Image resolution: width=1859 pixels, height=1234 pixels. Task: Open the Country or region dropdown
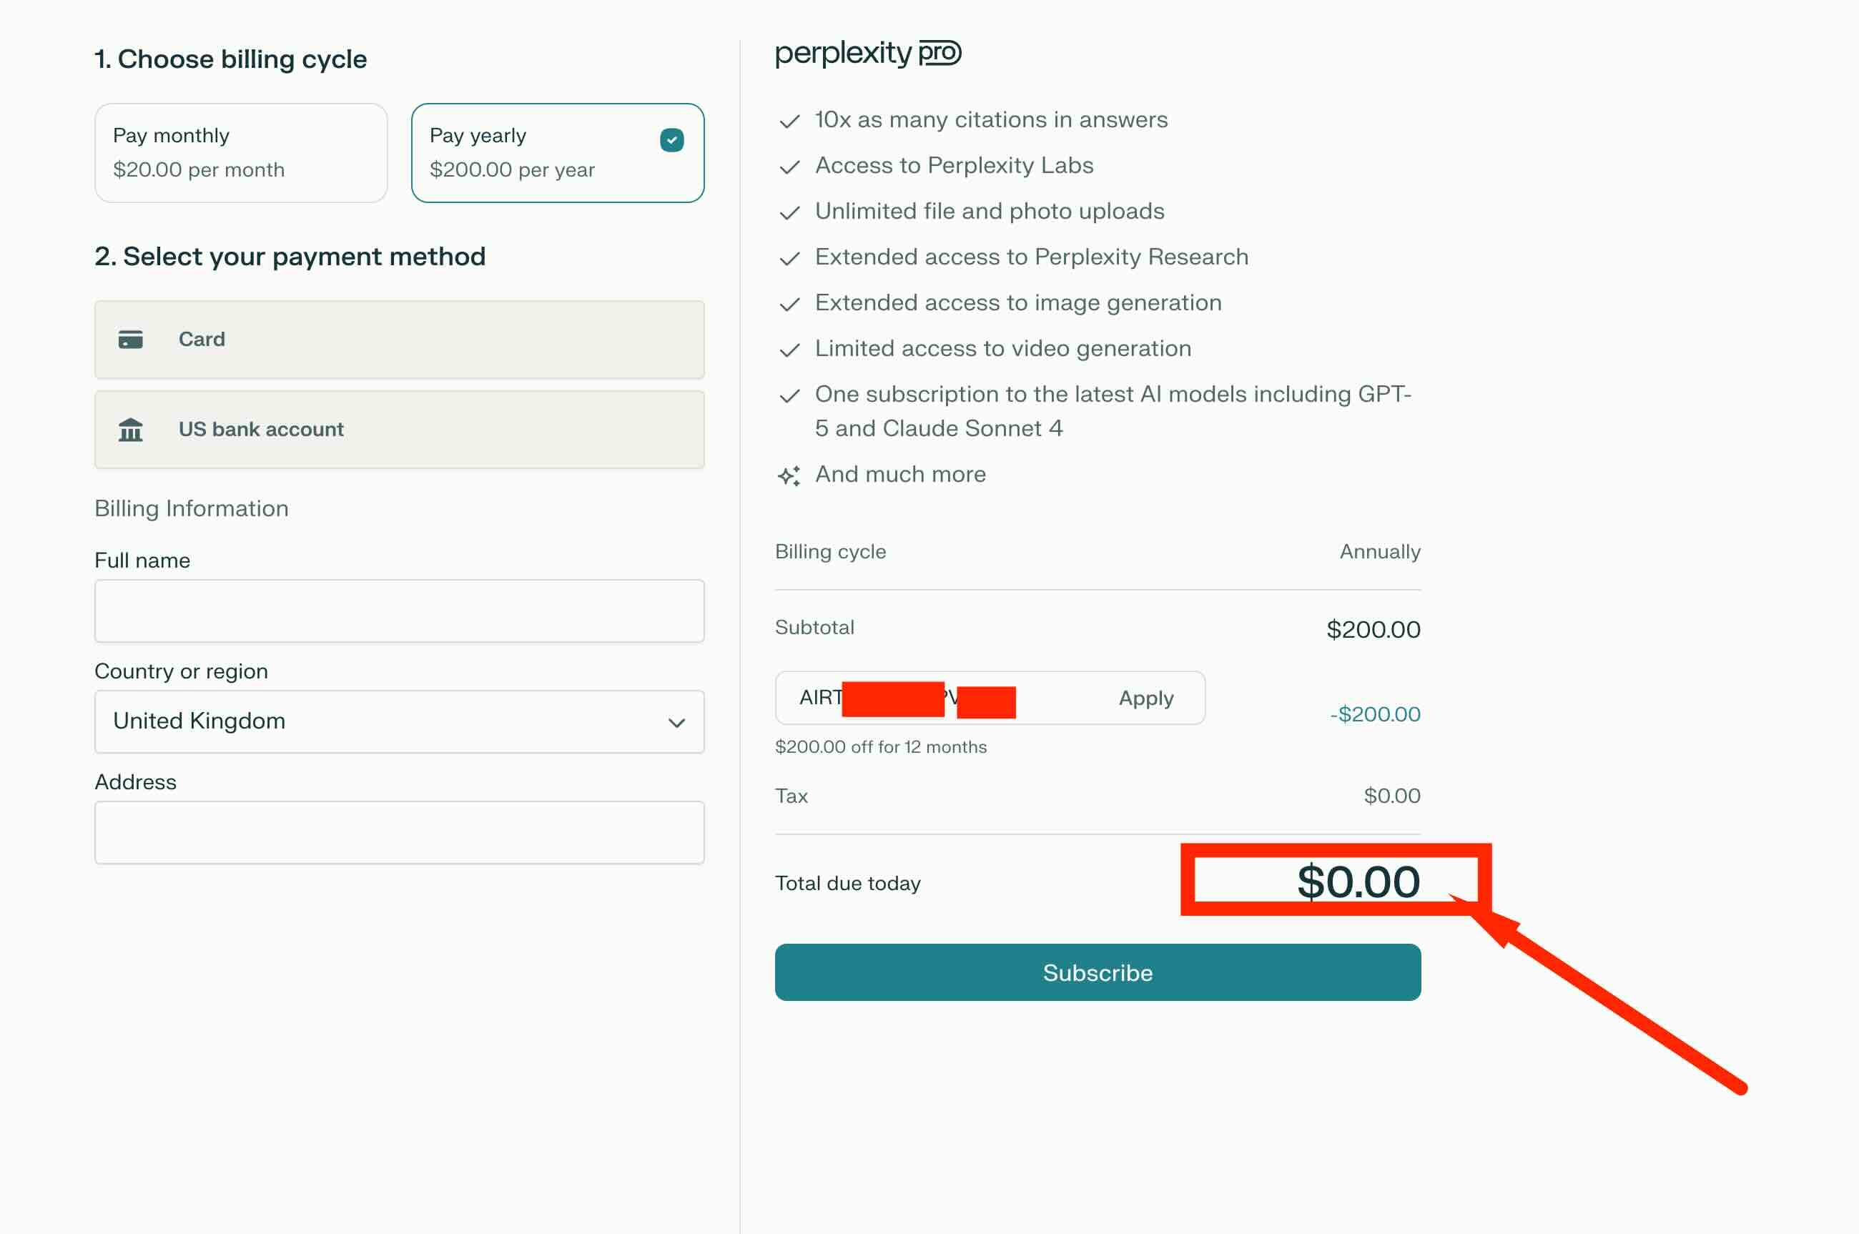pos(399,721)
